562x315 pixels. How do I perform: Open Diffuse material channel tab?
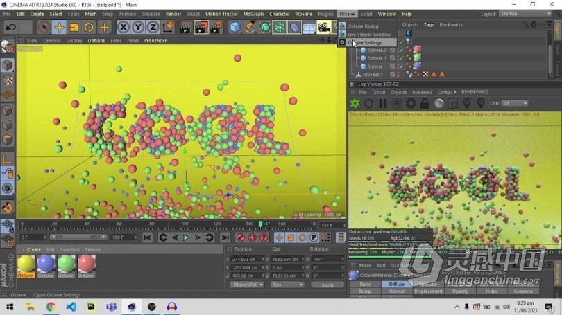click(396, 285)
